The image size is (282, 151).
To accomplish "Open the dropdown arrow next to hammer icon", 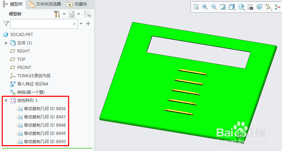I will tap(64, 14).
